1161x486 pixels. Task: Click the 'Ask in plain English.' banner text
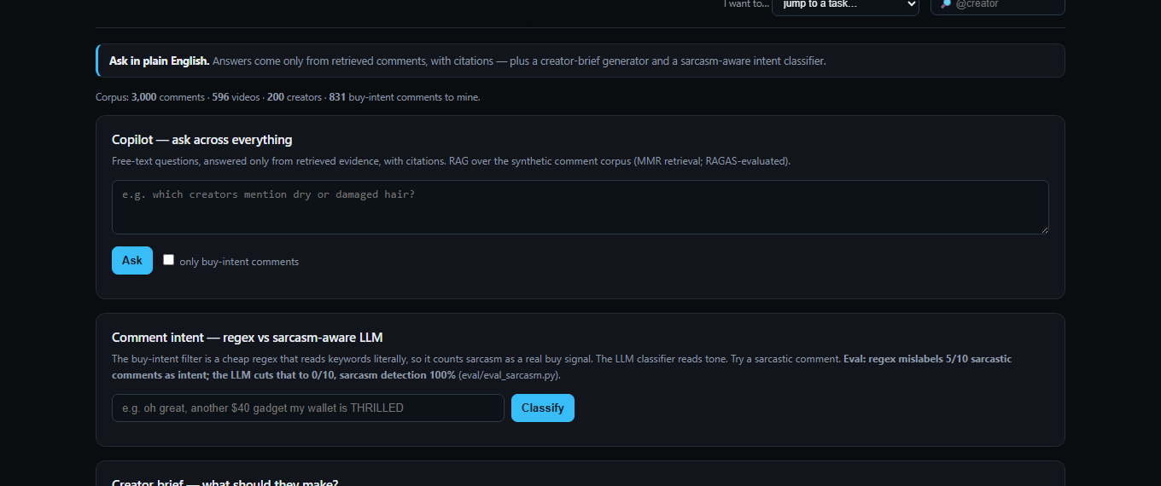coord(159,61)
